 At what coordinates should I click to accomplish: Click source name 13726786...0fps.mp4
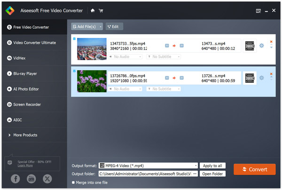pos(127,76)
